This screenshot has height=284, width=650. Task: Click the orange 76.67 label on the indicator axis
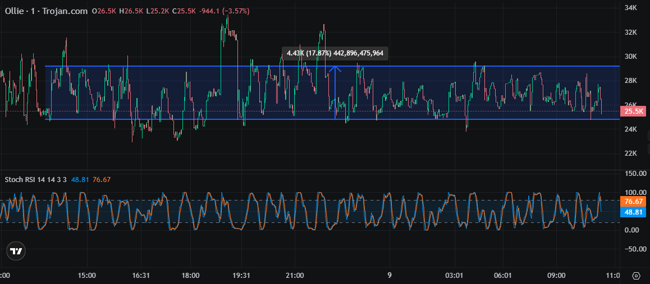pos(633,202)
